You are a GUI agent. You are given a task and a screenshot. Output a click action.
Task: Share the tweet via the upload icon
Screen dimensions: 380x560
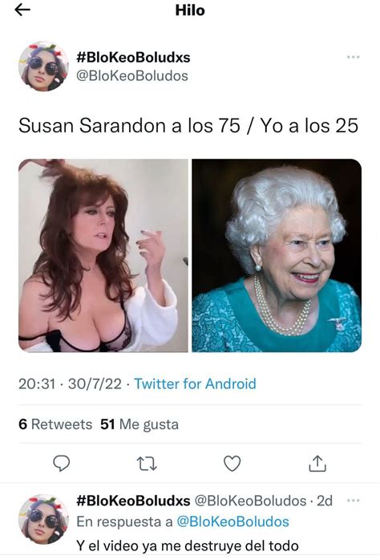pos(317,464)
